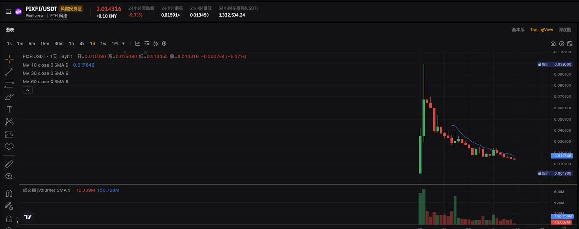Click the 图表 section tab

point(10,29)
